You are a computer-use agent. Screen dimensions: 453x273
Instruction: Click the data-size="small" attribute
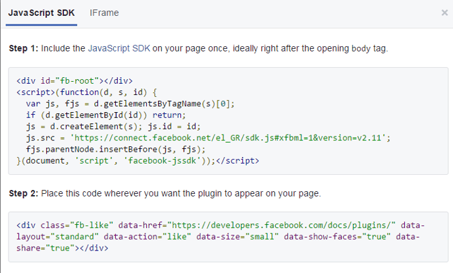pos(237,237)
